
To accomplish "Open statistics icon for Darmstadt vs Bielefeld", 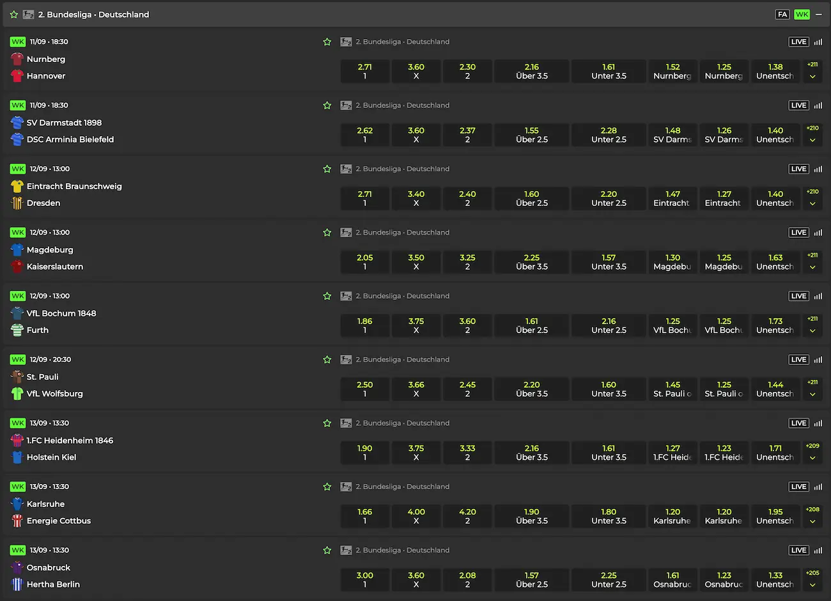I will click(x=818, y=105).
